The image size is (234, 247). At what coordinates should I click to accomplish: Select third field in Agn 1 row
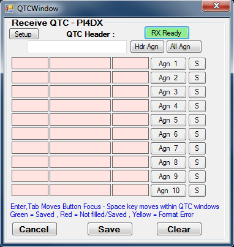pos(130,63)
